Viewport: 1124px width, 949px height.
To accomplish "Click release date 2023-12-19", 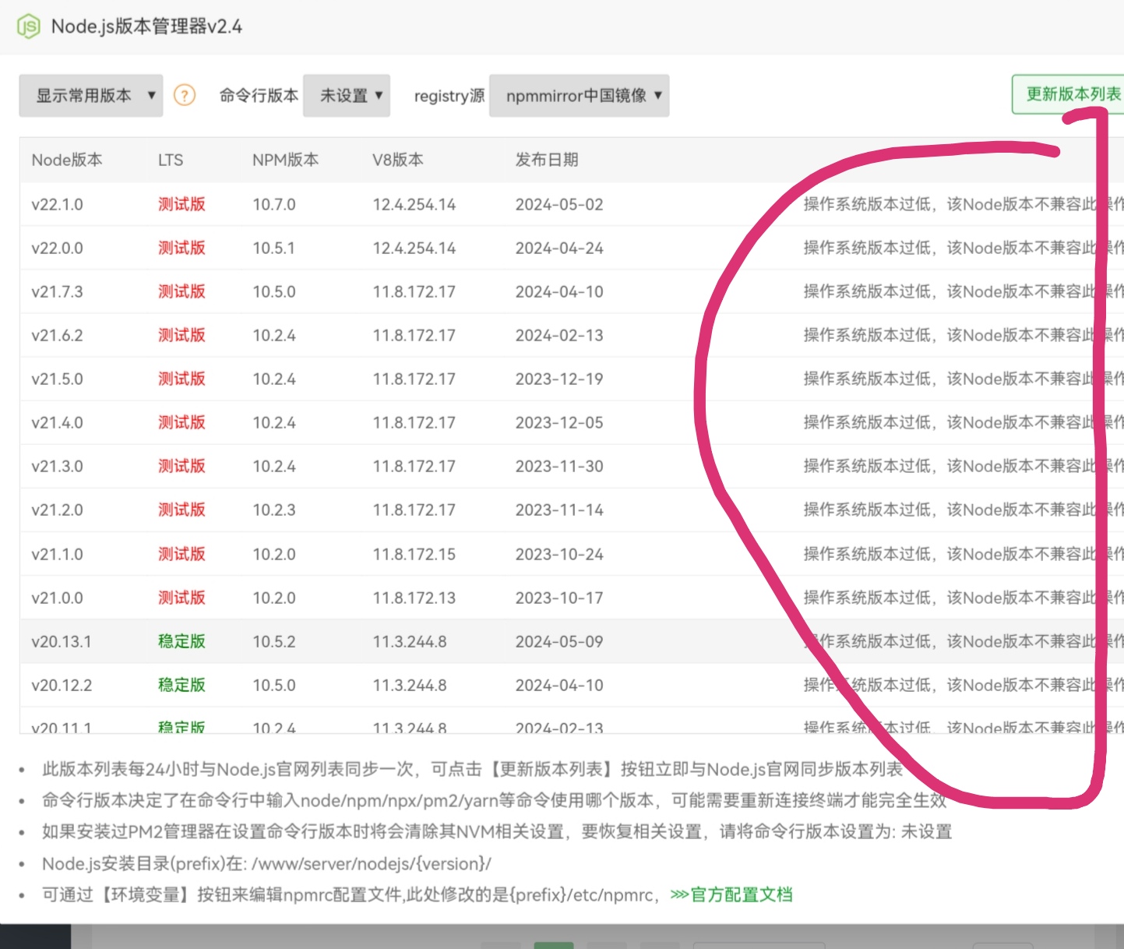I will coord(559,379).
